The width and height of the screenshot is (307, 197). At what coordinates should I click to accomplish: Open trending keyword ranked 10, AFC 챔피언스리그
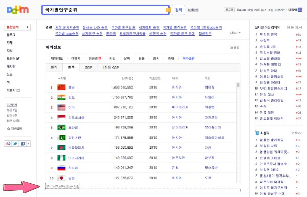[273, 89]
